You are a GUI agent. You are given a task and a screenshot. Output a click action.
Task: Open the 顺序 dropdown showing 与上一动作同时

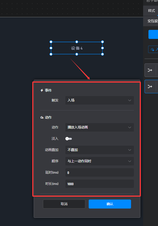pyautogui.click(x=100, y=161)
